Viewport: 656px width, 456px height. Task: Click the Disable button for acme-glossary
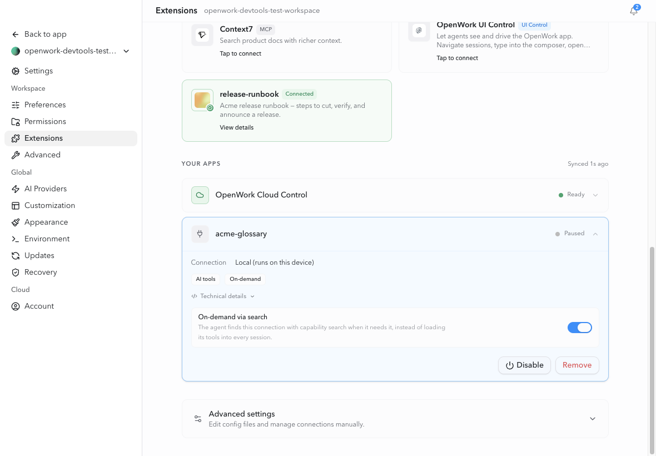pyautogui.click(x=524, y=365)
